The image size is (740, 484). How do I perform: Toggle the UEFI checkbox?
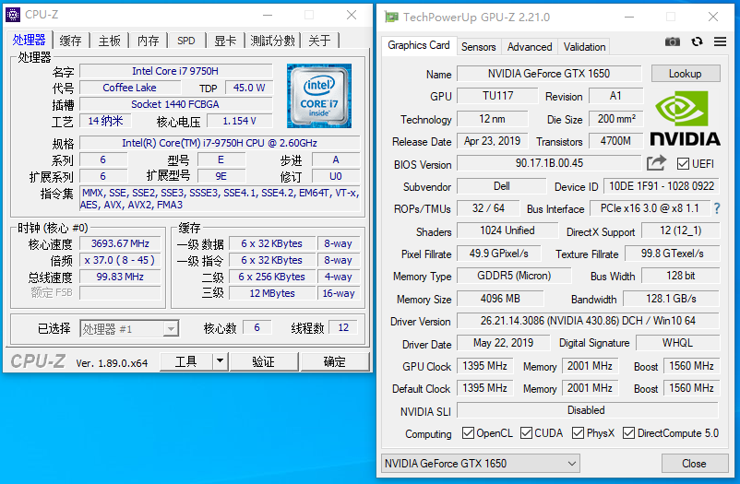click(x=683, y=164)
